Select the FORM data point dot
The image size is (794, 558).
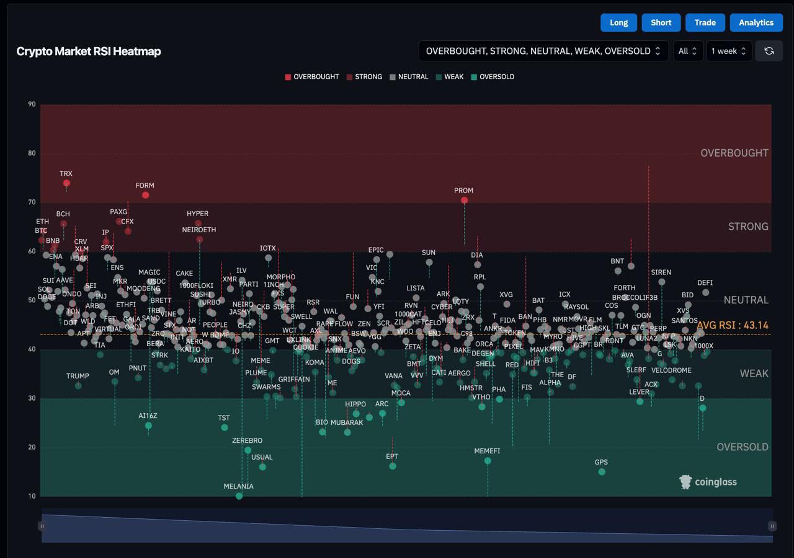[x=145, y=195]
